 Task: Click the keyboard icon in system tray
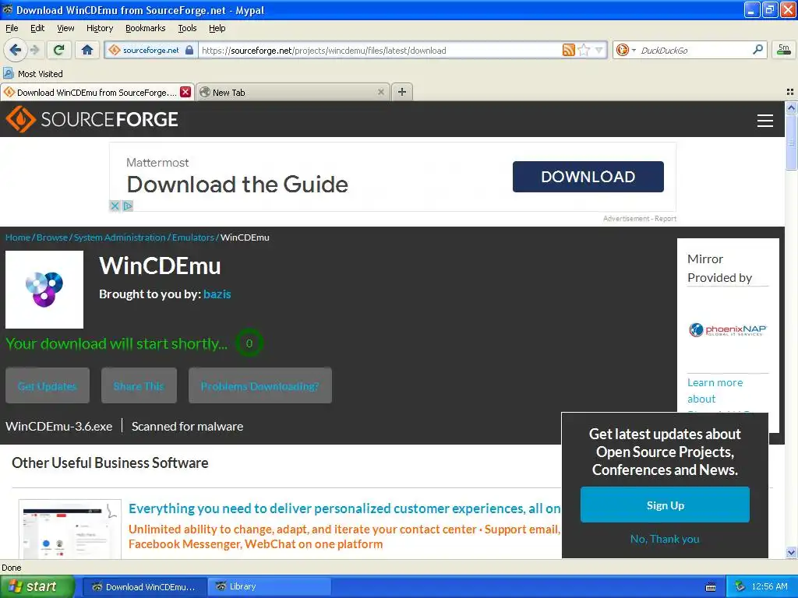tap(711, 587)
